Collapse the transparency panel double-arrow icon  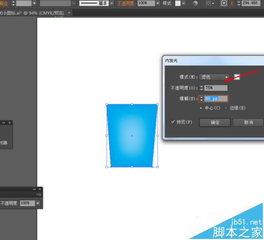tap(34, 189)
